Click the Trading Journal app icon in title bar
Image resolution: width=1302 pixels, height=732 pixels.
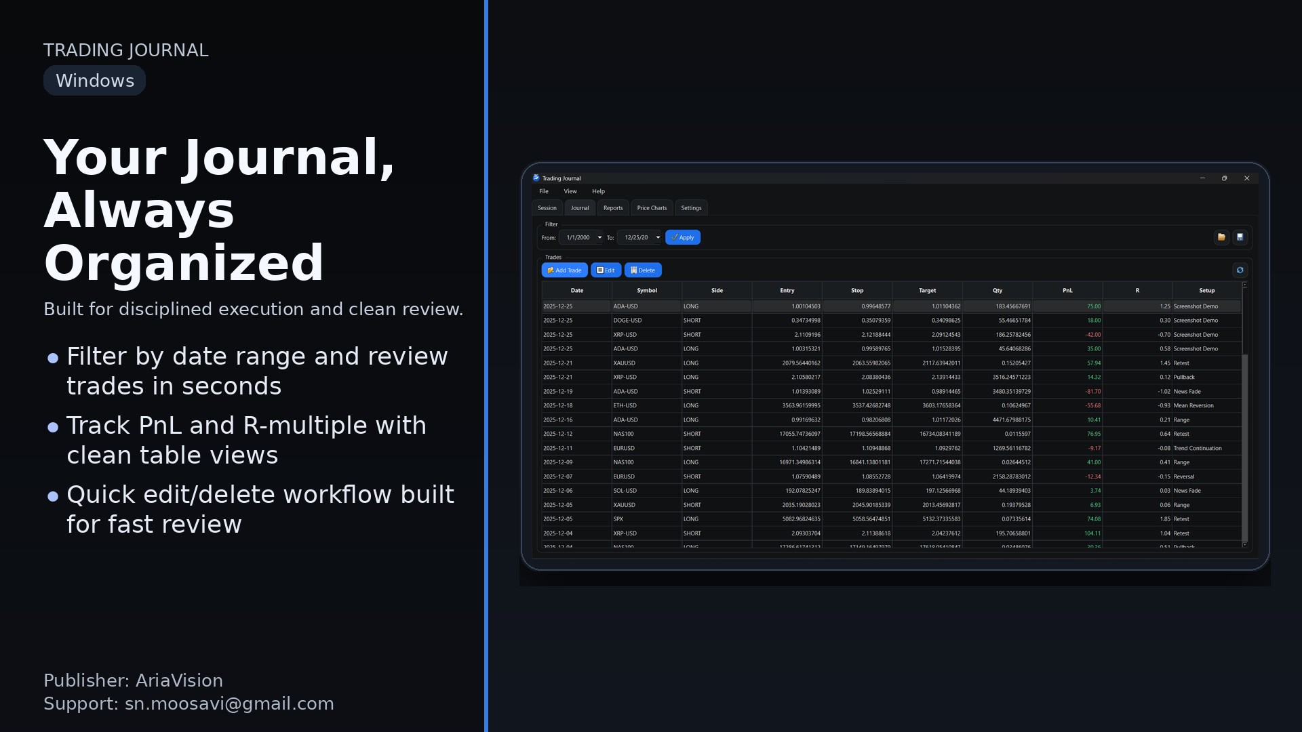click(x=536, y=178)
